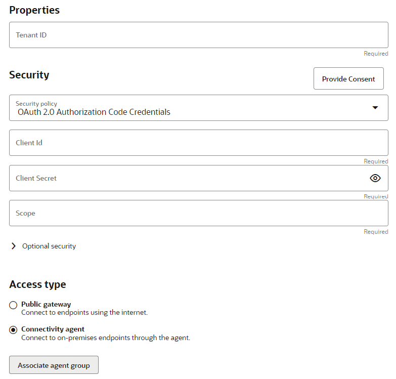Screen dimensions: 396x379
Task: Click the 'Connect to on-premises endpoints' description
Action: pyautogui.click(x=106, y=338)
